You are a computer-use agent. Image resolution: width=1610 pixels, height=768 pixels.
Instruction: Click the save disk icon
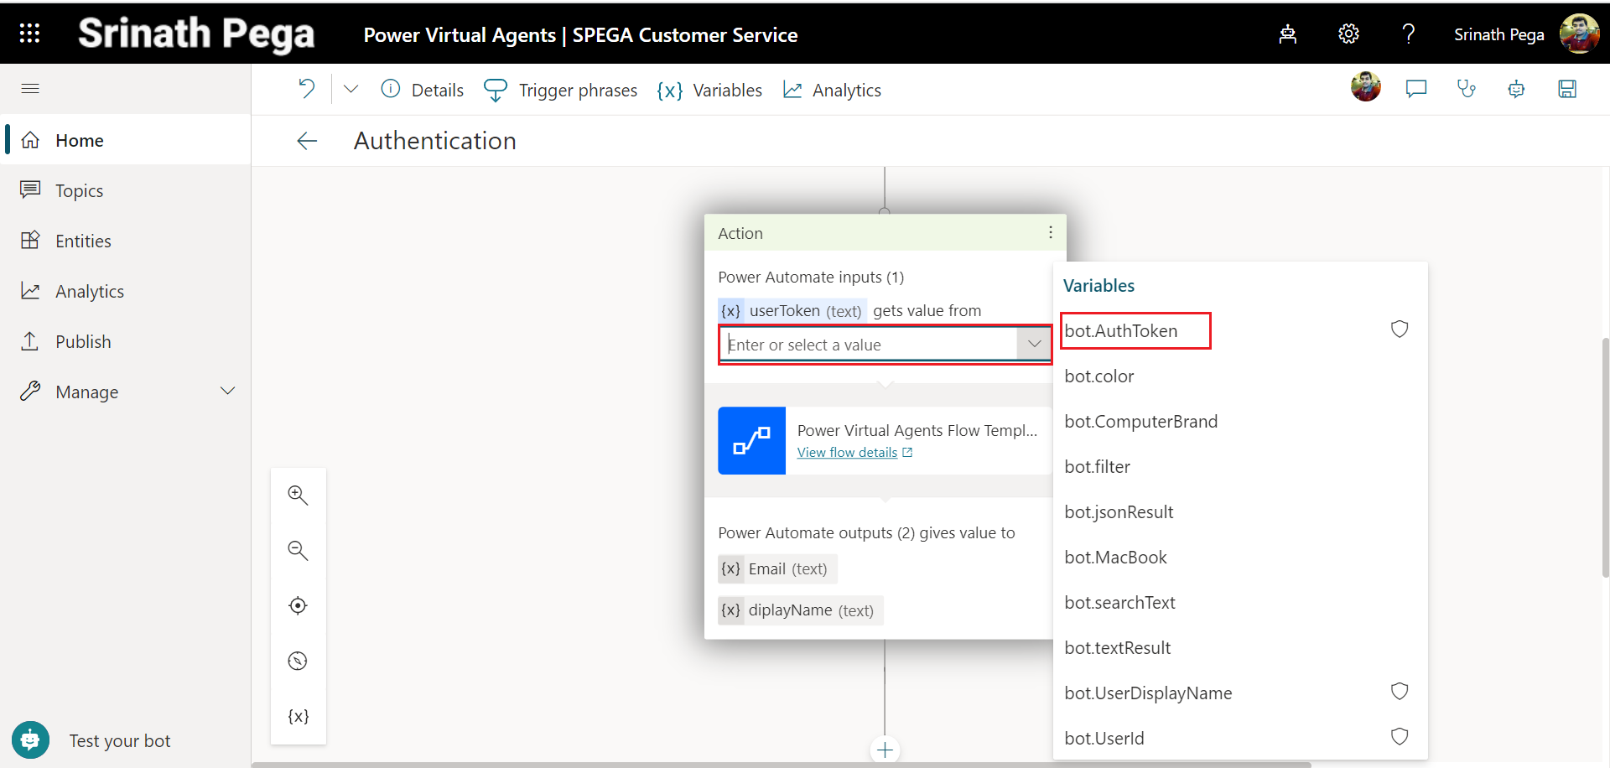tap(1566, 89)
